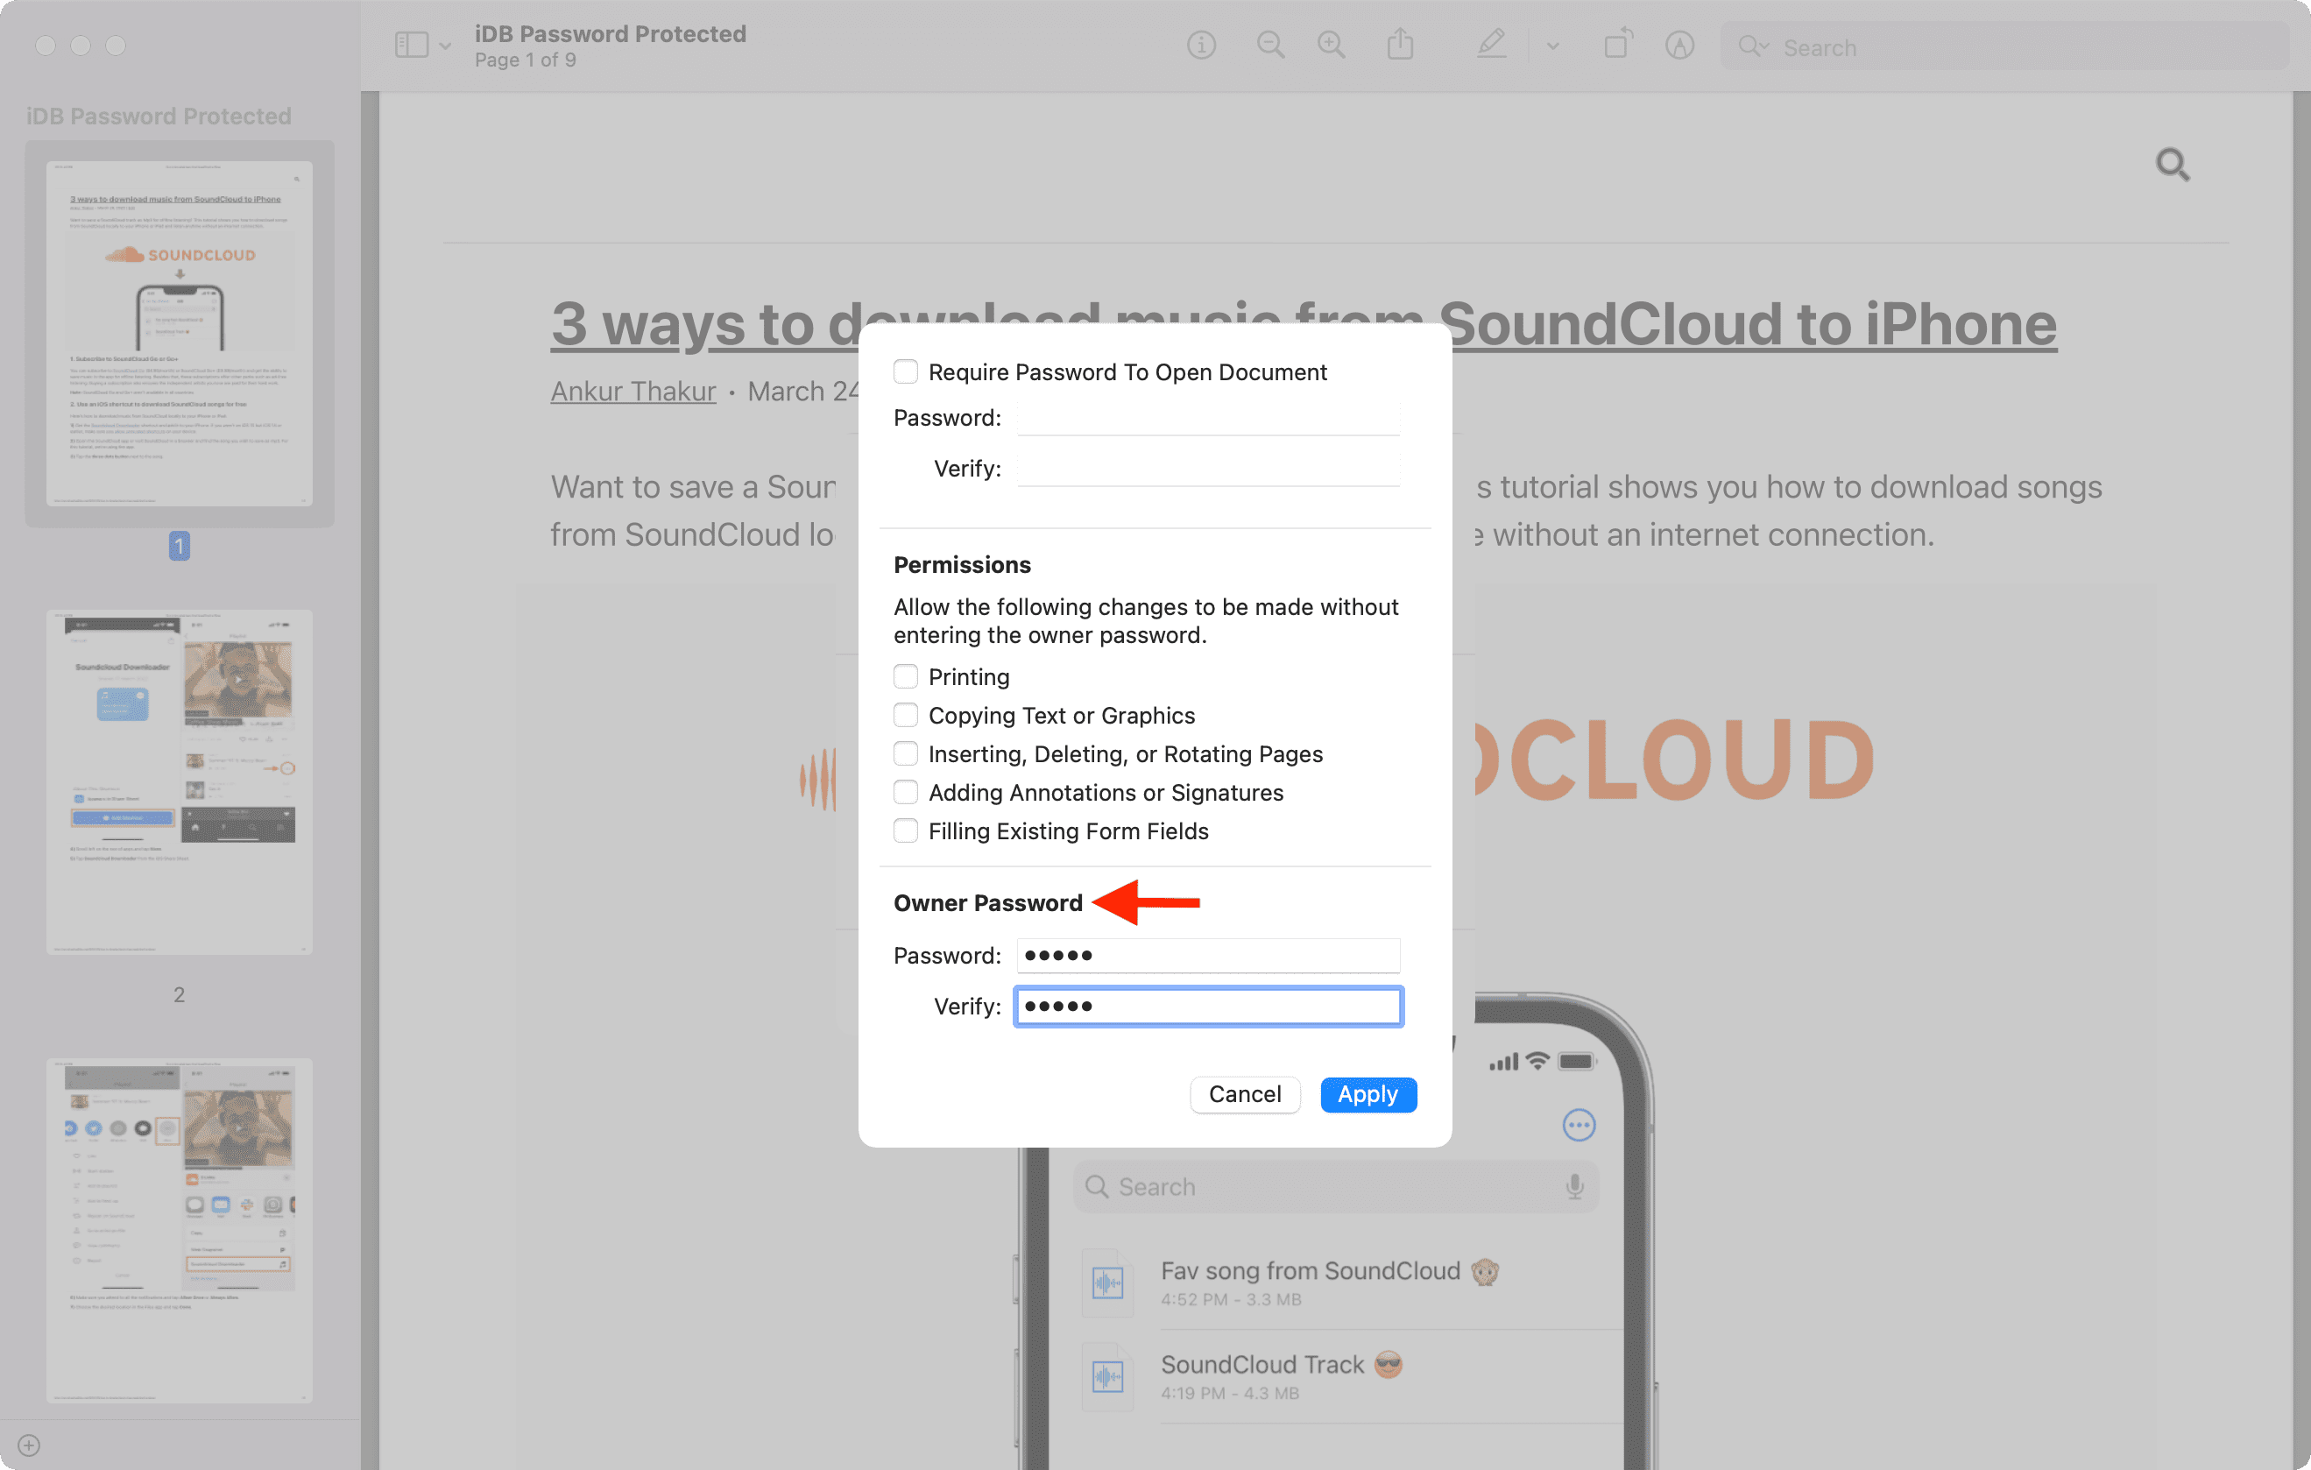
Task: Select page 1 thumbnail in sidebar
Action: coord(180,333)
